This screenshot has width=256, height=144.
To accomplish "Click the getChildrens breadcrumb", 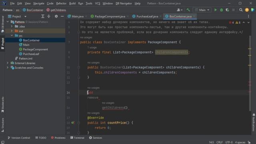I will tap(56, 10).
